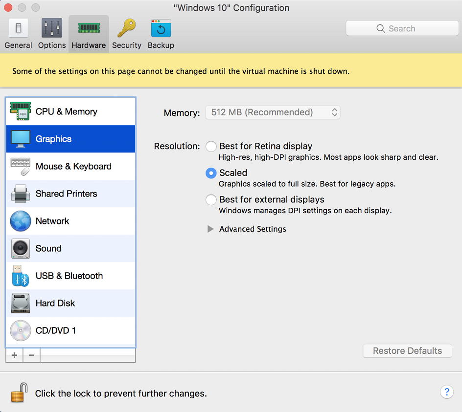Remove a device with the minus button
This screenshot has width=462, height=412.
pyautogui.click(x=31, y=355)
